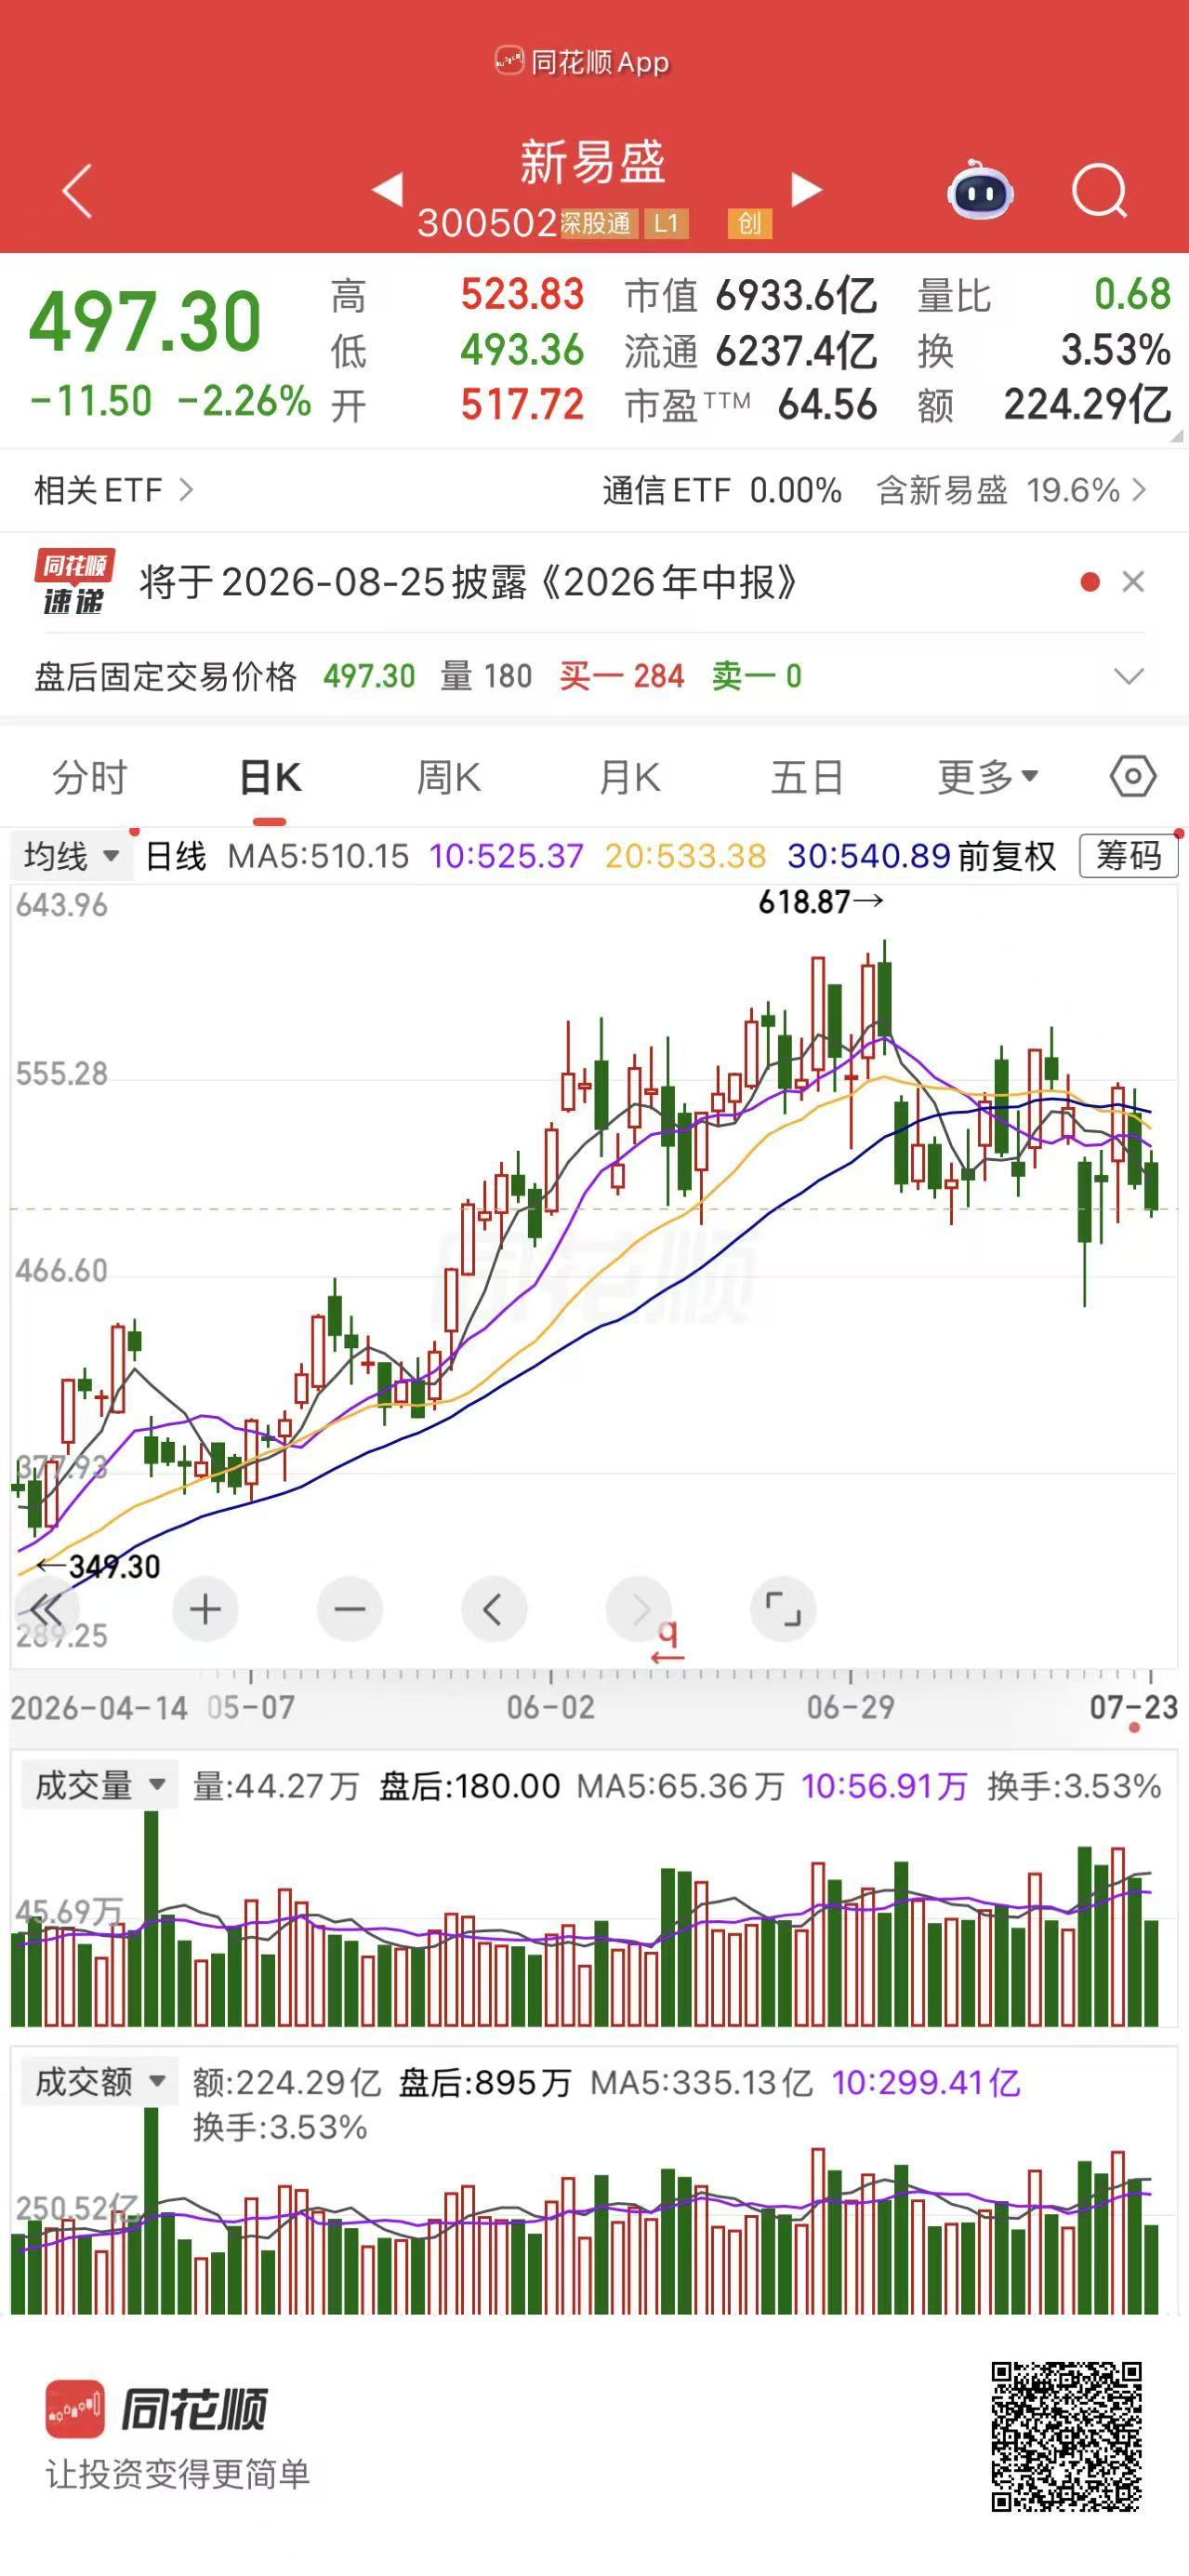
Task: Tap the 同花顺App header label
Action: tap(583, 62)
